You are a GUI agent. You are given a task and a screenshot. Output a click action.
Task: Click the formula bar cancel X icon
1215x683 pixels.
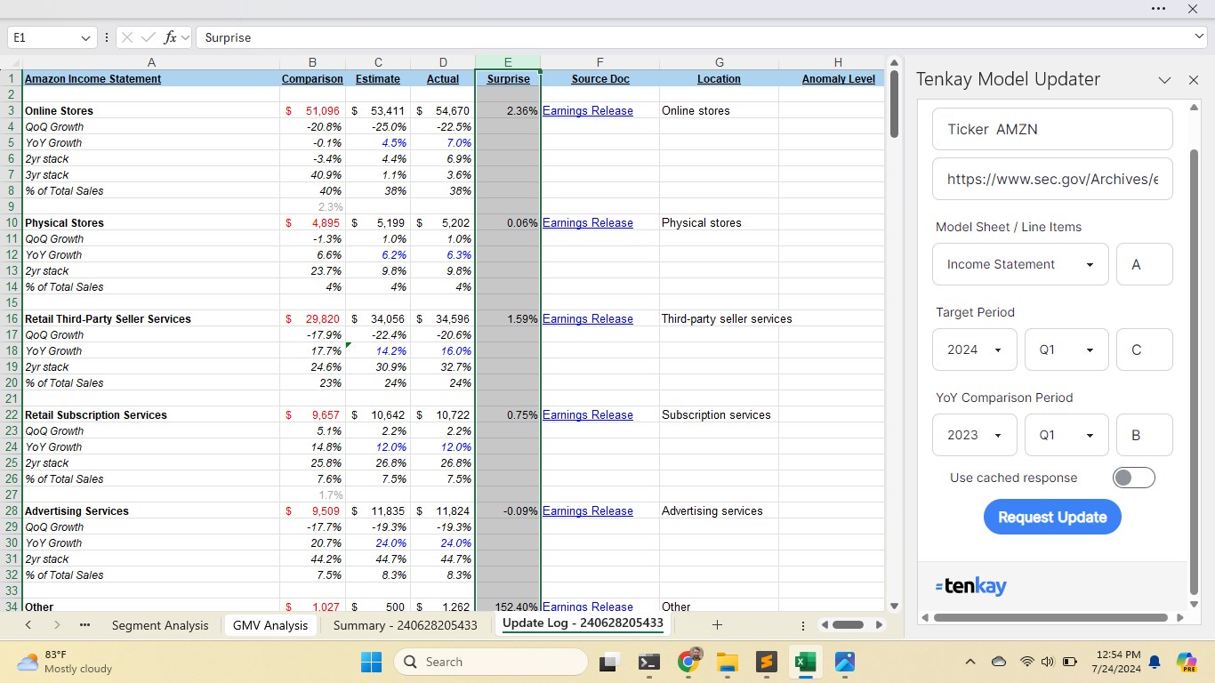click(127, 37)
